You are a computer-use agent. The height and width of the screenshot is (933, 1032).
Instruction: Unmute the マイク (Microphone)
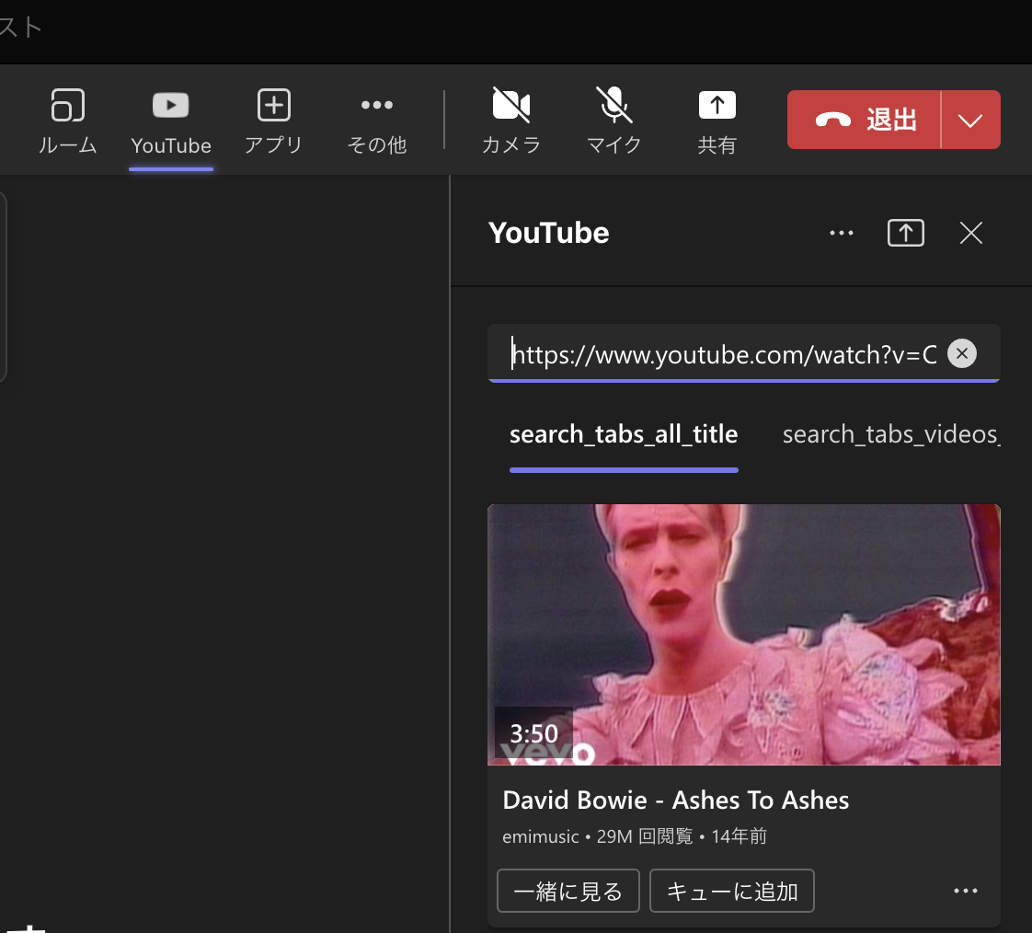coord(613,121)
